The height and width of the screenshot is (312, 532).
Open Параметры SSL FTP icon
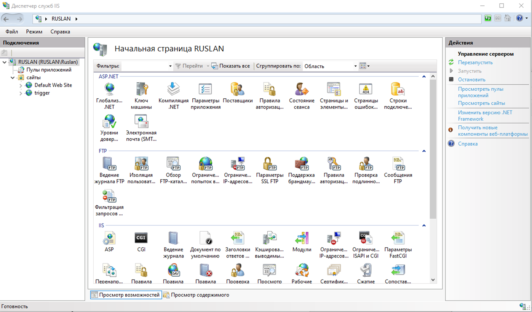point(270,164)
